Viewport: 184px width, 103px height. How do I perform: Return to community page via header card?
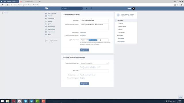click(x=126, y=15)
